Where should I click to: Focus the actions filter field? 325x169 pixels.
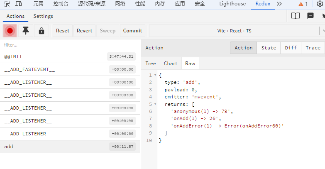tap(70, 45)
